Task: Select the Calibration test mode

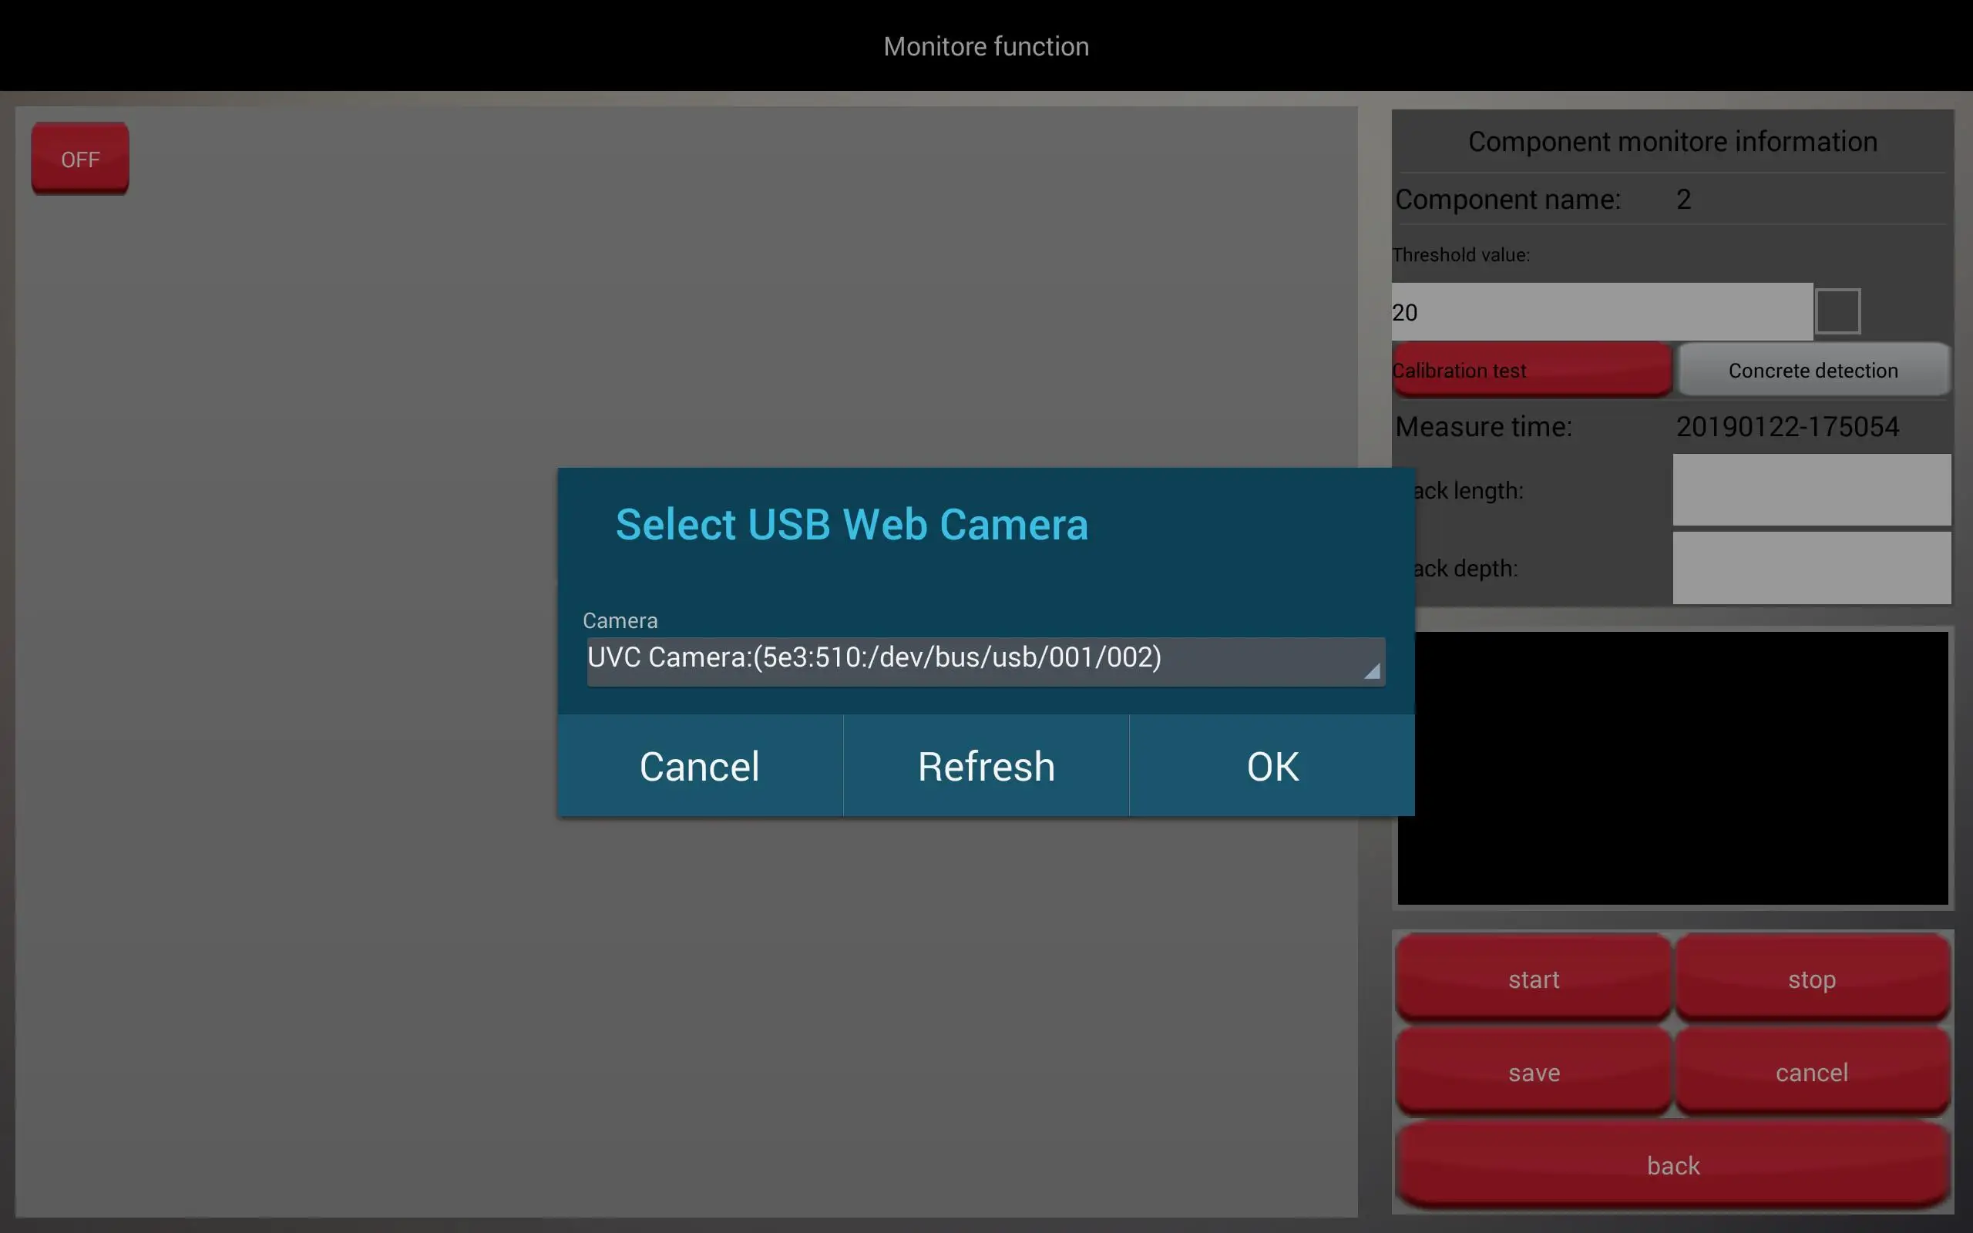Action: click(1531, 370)
